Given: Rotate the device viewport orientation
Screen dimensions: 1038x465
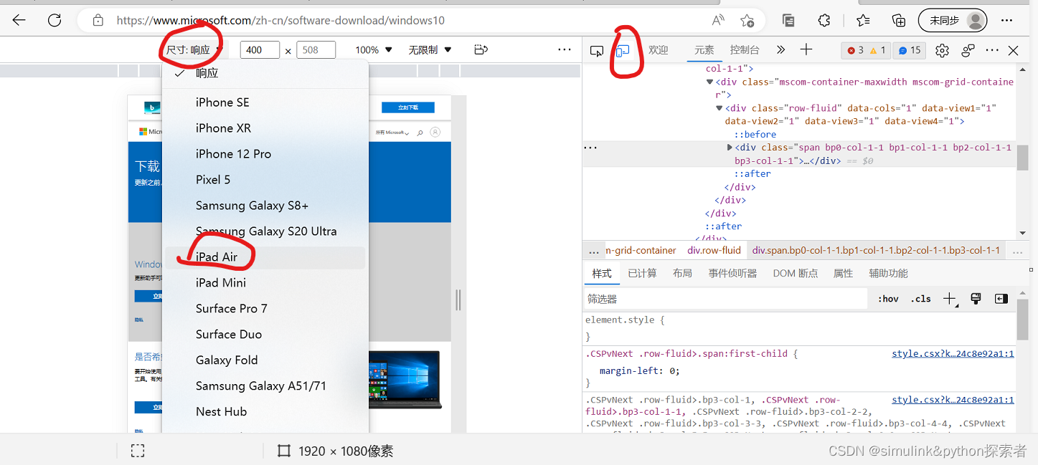Looking at the screenshot, I should point(481,50).
